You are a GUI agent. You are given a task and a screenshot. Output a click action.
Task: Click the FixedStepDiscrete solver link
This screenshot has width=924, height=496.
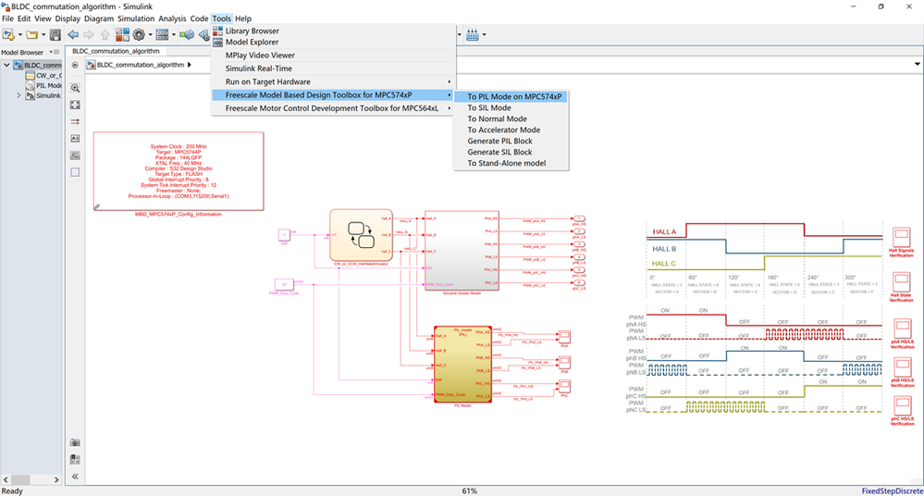point(893,490)
